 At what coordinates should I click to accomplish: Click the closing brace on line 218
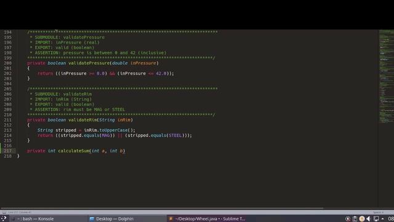[x=18, y=156]
